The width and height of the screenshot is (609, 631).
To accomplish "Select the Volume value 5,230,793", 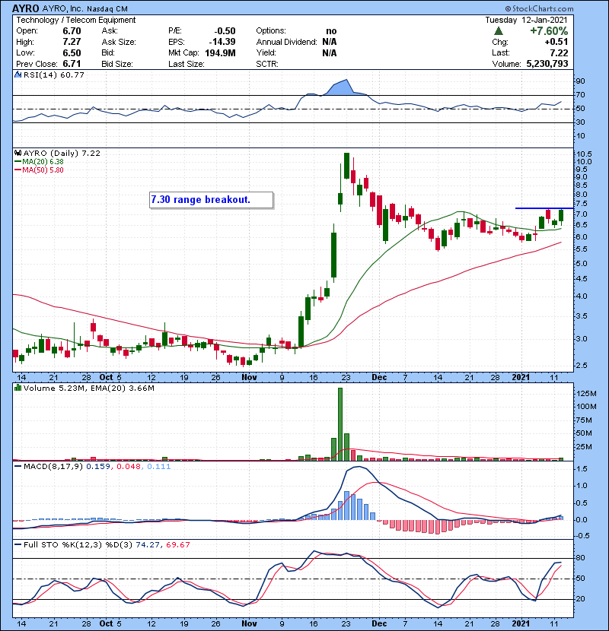I will coord(547,64).
